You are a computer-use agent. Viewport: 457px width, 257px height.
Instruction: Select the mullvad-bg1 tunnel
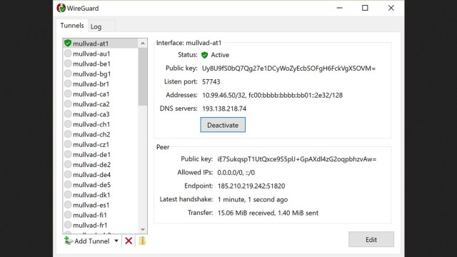(x=101, y=74)
